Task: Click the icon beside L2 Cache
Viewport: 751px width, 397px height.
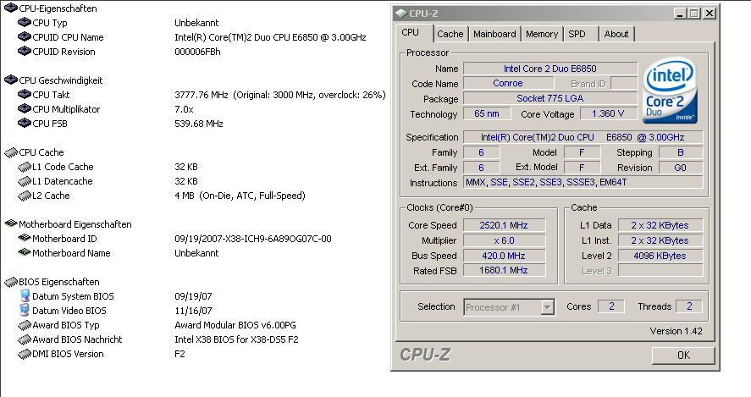Action: pyautogui.click(x=25, y=196)
